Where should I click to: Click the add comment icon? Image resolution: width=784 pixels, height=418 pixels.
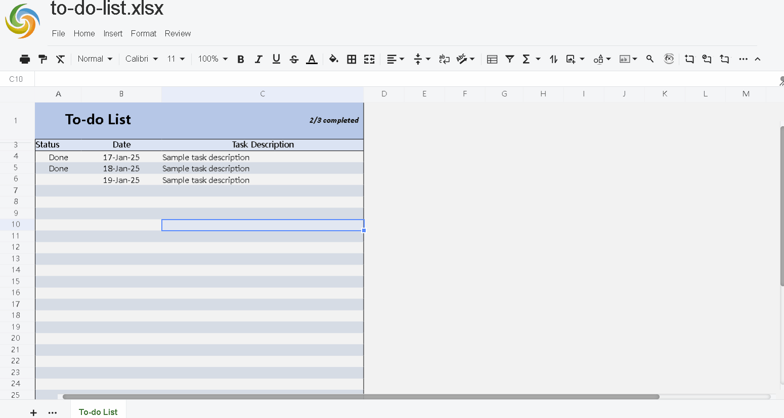(x=689, y=59)
